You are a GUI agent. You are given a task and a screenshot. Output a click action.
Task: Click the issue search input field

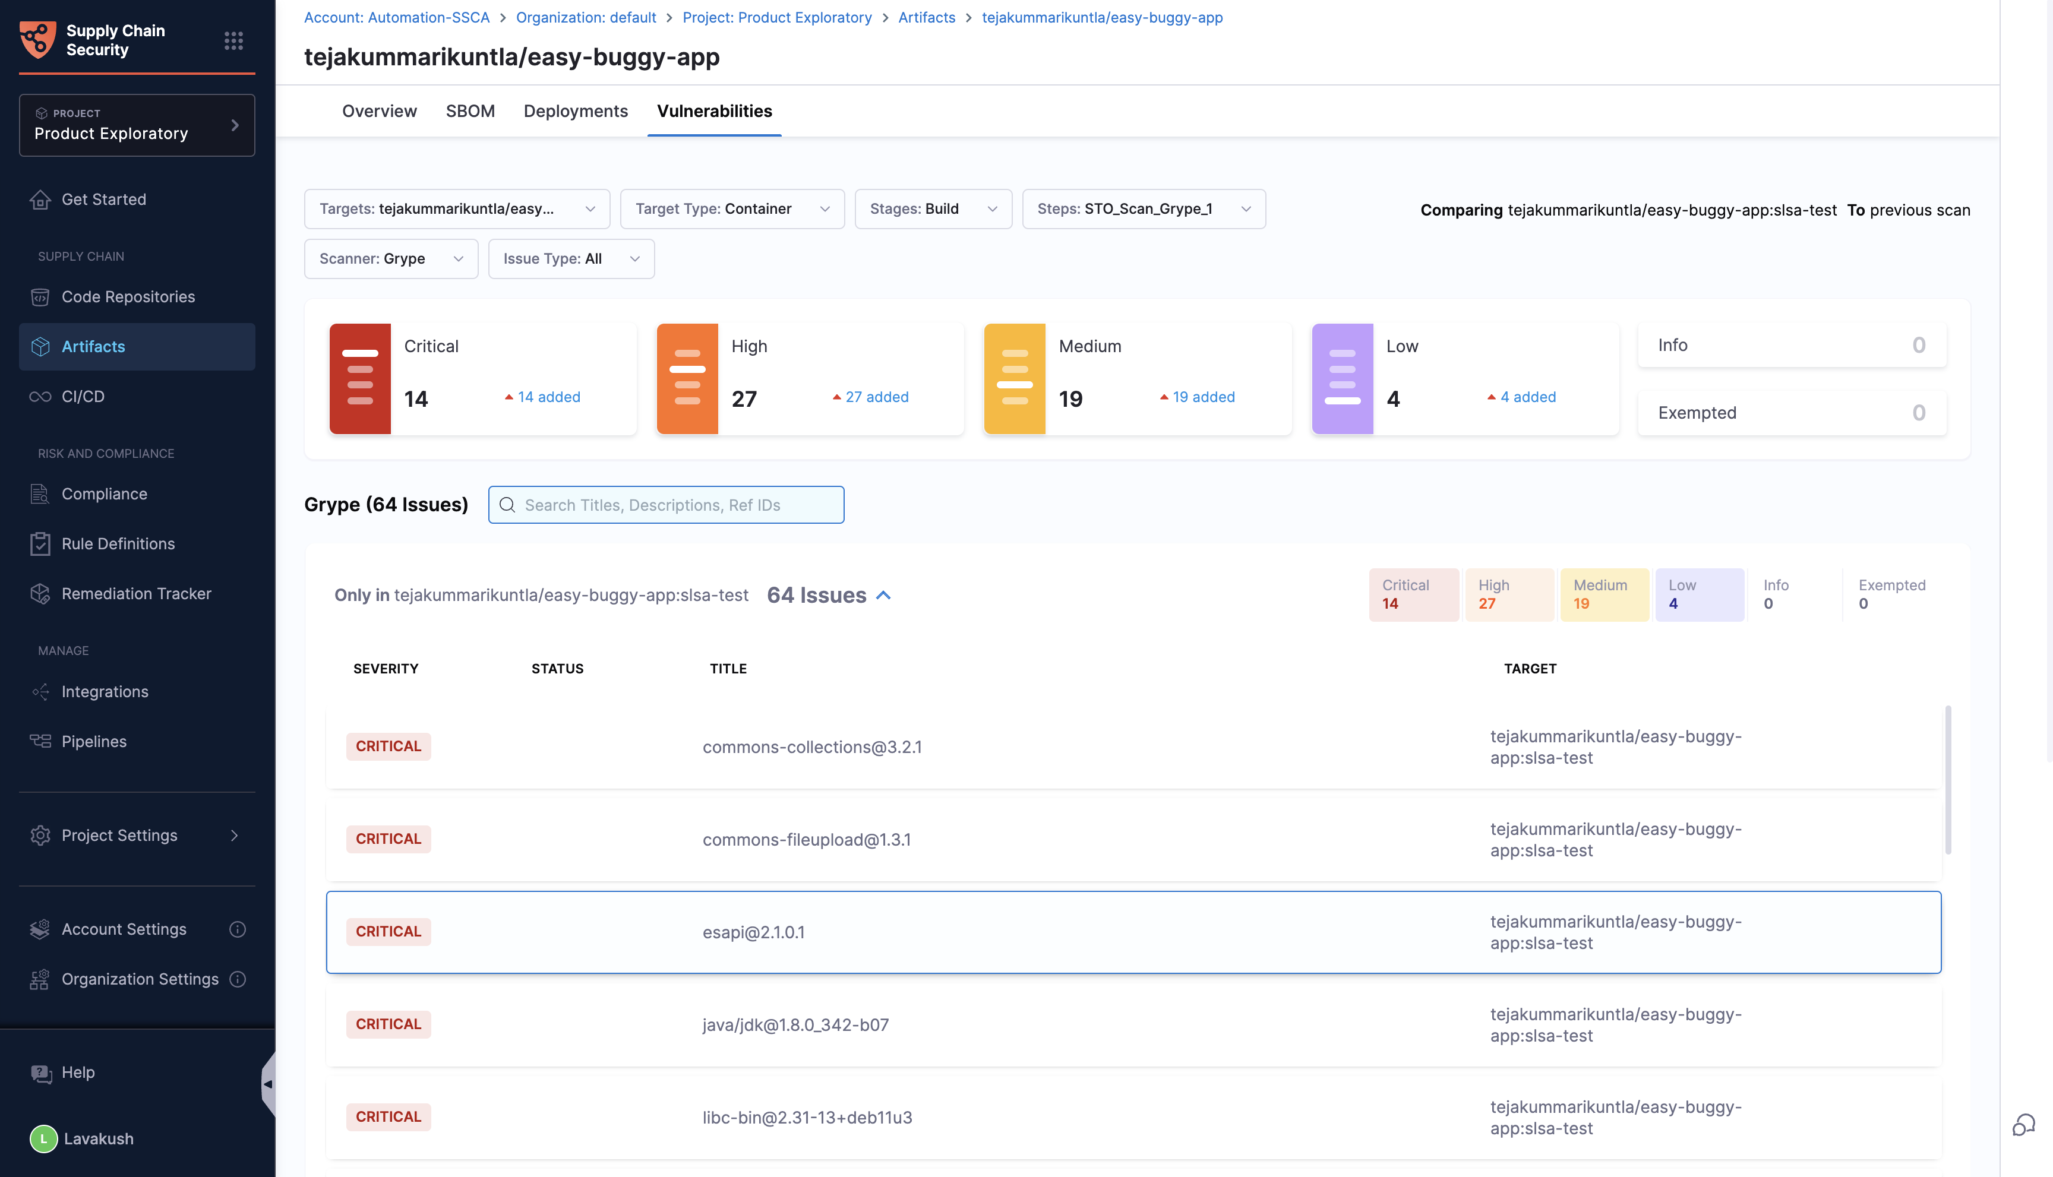pyautogui.click(x=665, y=504)
